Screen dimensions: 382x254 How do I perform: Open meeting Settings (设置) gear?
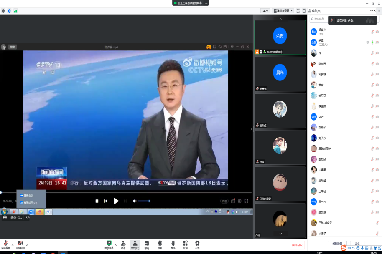[x=197, y=244]
